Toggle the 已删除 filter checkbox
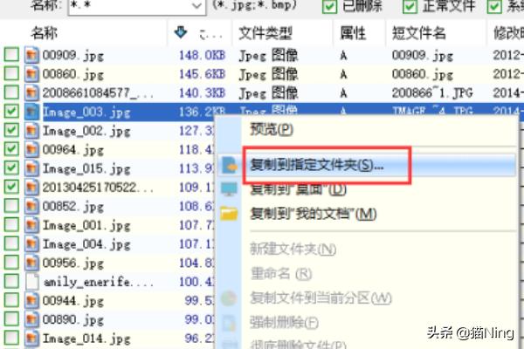The height and width of the screenshot is (349, 524). (330, 6)
